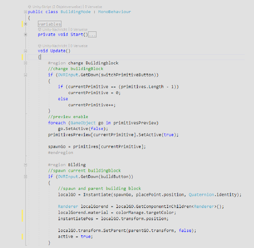Screen dimensions: 254x248
Task: Collapse the 'change Buildingblock' region
Action: pos(26,63)
